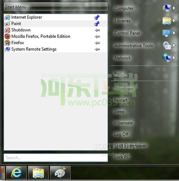Pin Shutdown using its gray pin
Viewport: 179px width, 181px height.
(x=97, y=30)
